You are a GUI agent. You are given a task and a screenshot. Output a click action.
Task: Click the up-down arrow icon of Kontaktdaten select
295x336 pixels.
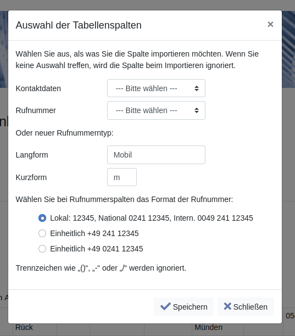[x=196, y=88]
